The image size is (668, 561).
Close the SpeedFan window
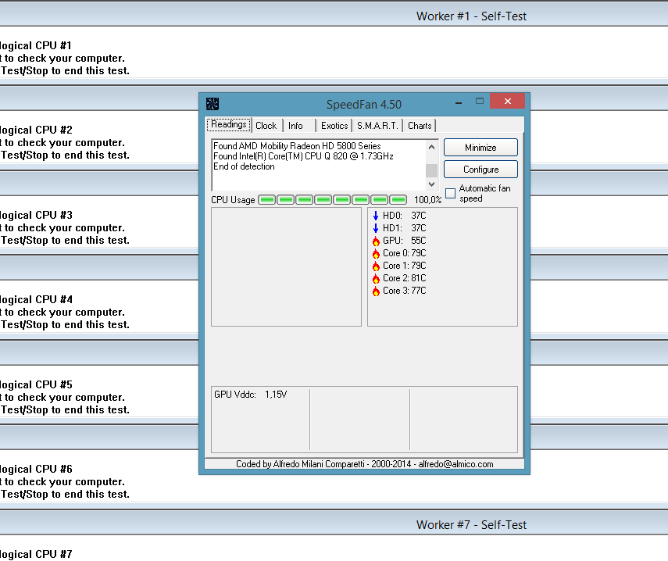point(507,101)
